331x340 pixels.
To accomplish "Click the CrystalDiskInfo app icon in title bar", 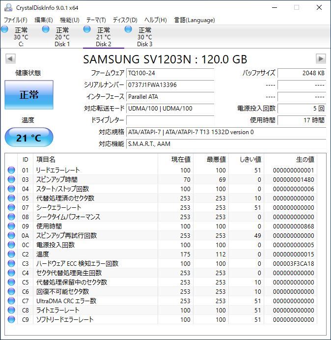I will tap(8, 7).
